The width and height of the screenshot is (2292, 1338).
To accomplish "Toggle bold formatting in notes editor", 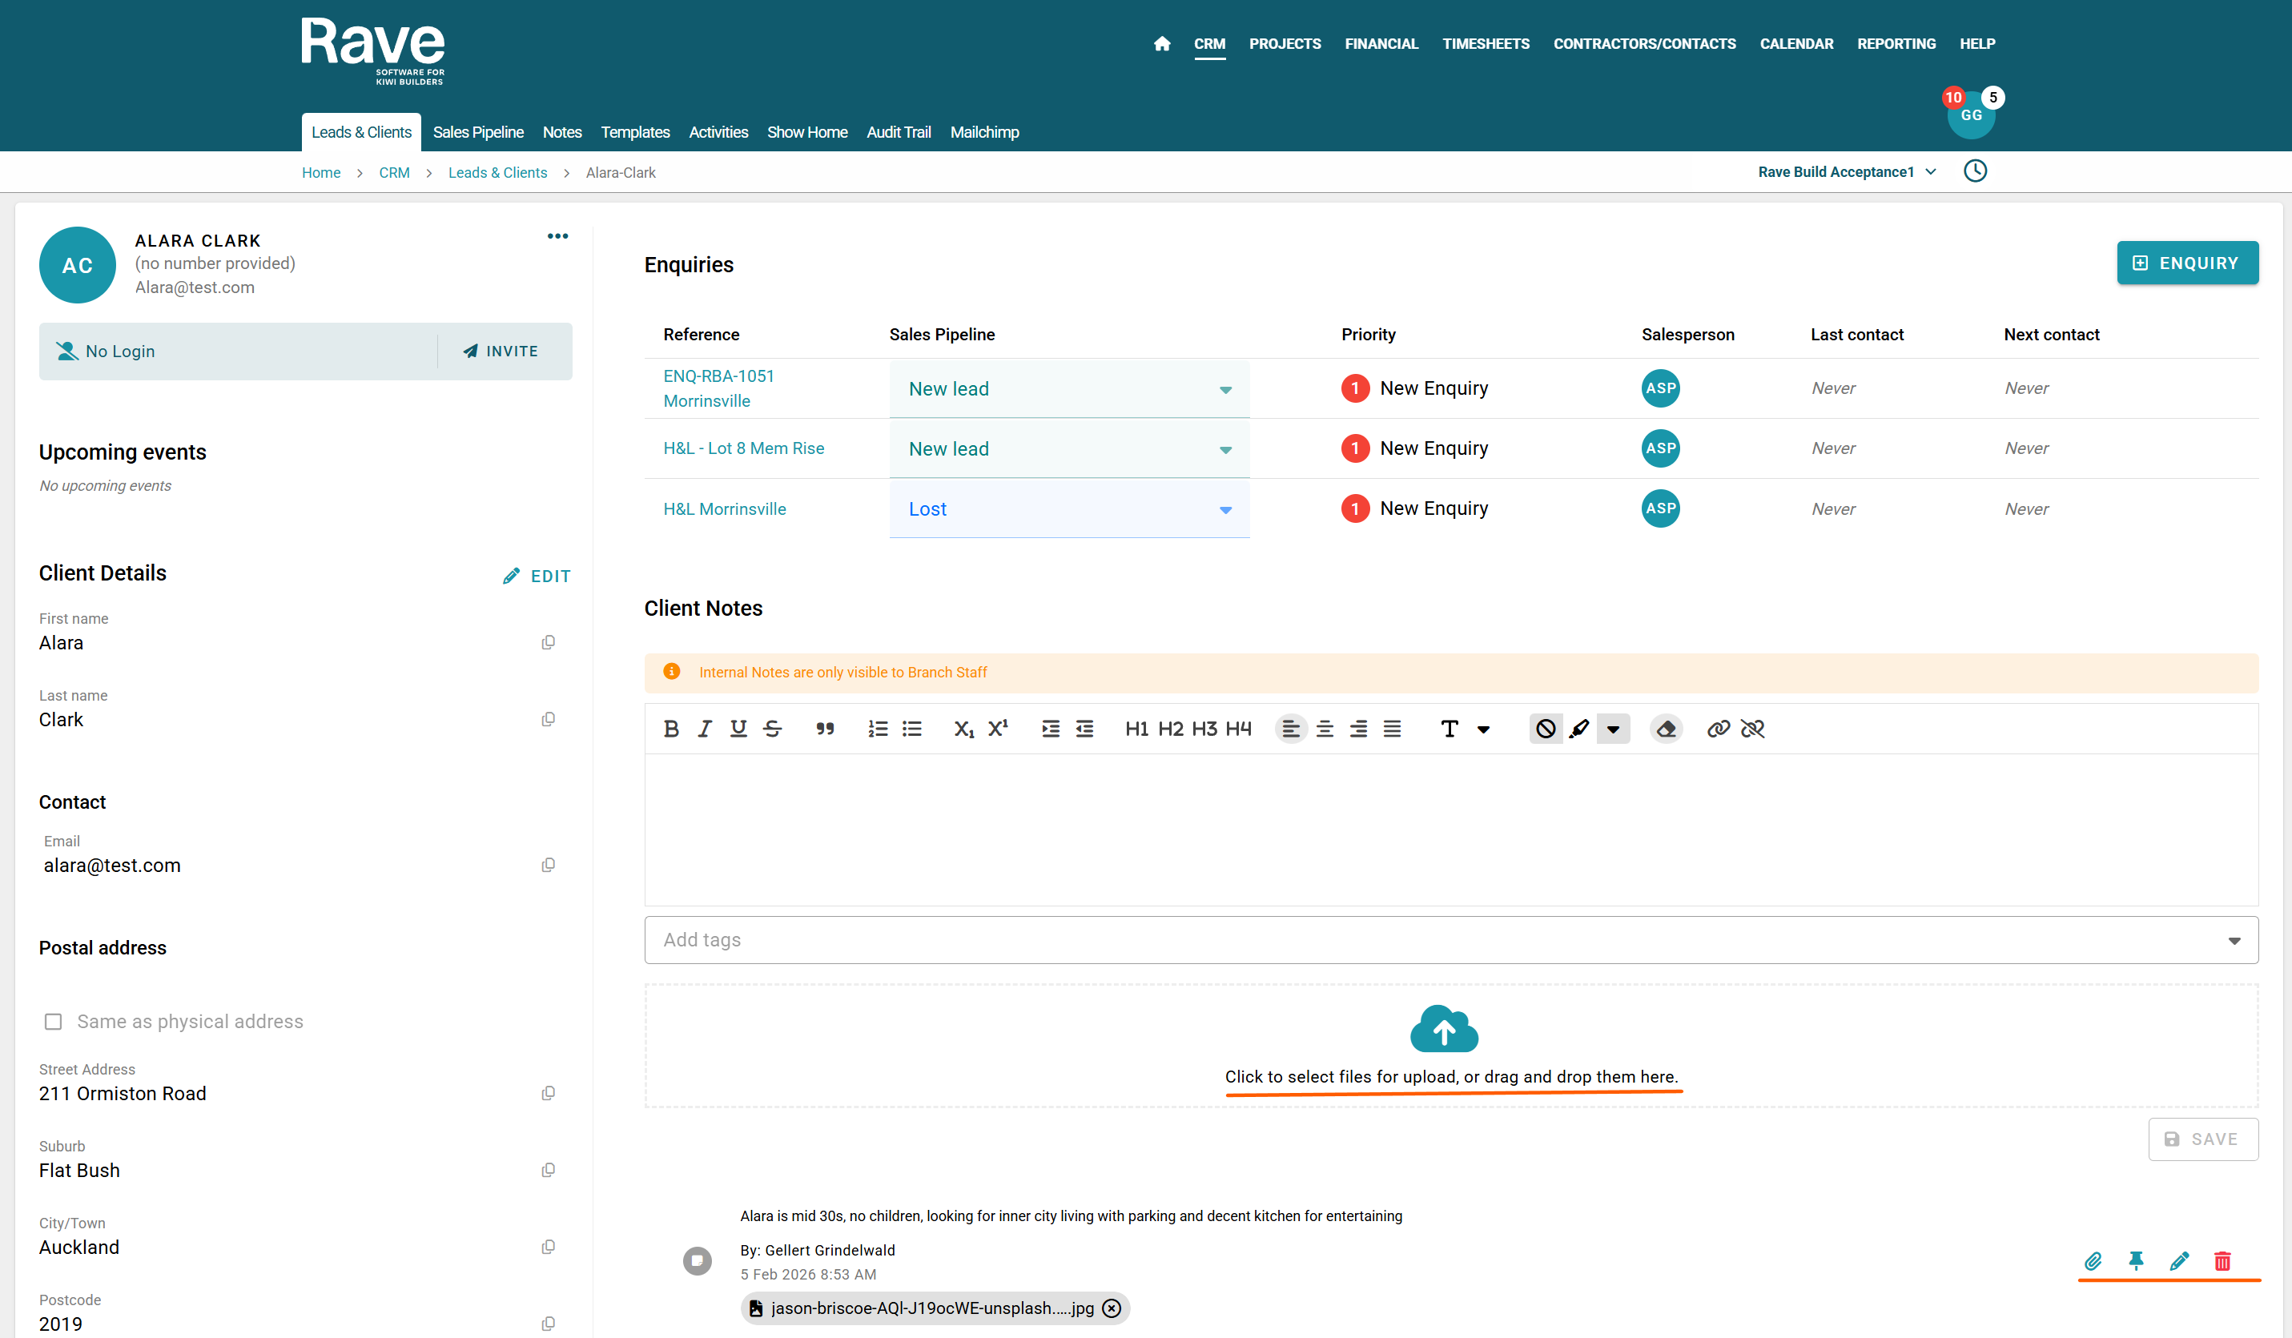I will tap(671, 729).
